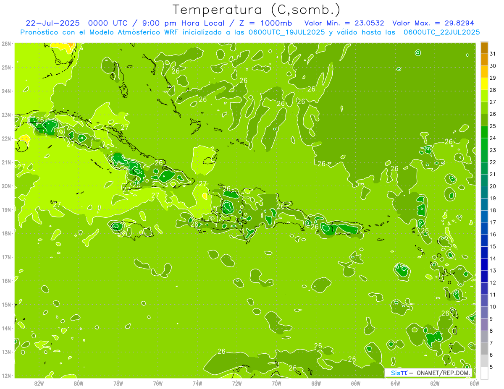Click the '80W' longitude label
This screenshot has height=389, width=504.
point(79,383)
